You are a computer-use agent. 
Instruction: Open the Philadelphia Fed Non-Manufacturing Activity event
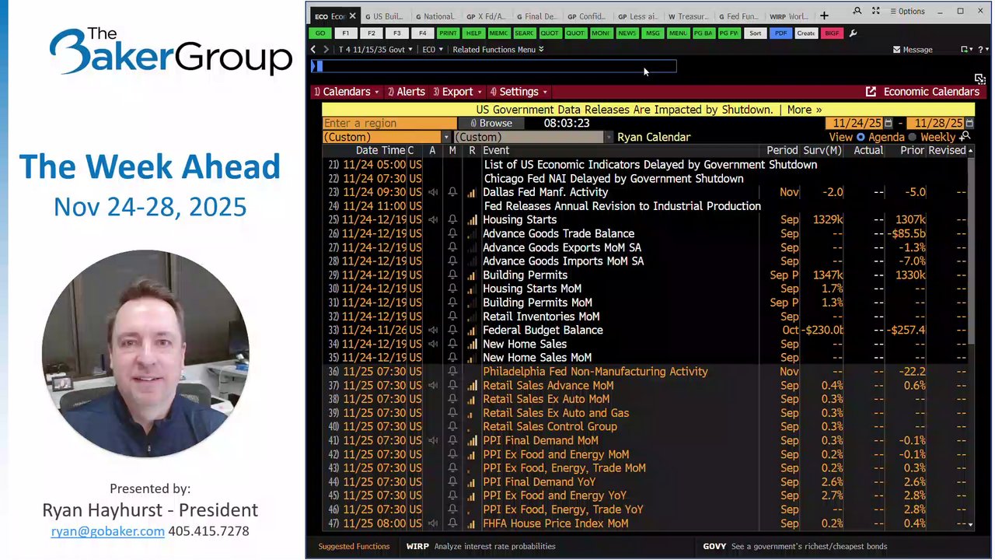(596, 372)
